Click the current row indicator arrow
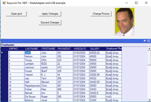Viewport: 151px width, 102px height. click(x=2, y=53)
